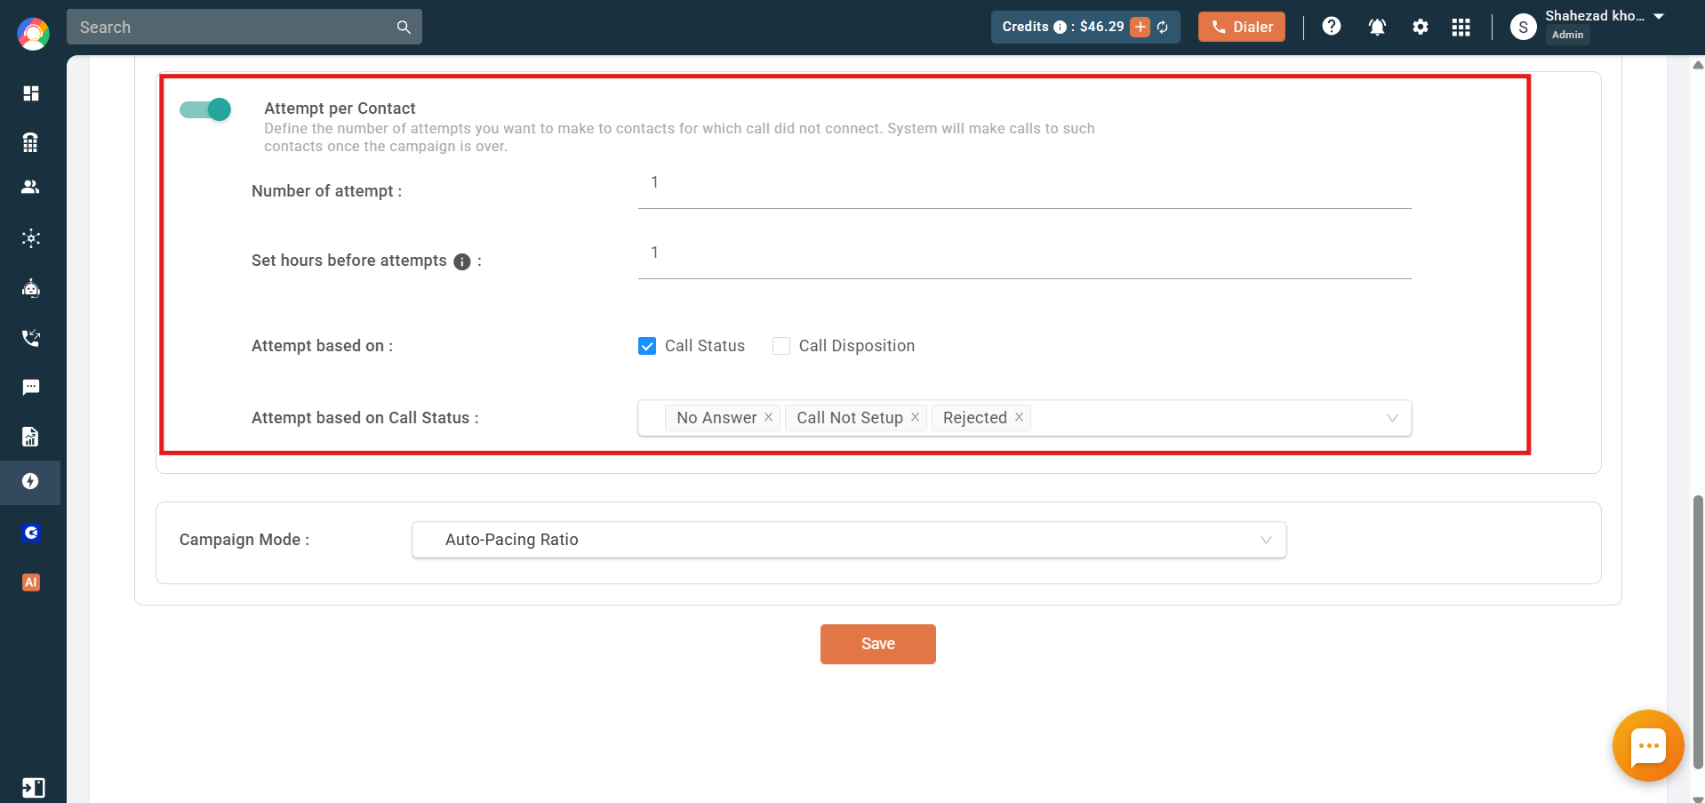Viewport: 1705px width, 803px height.
Task: Open the integrations hub icon in sidebar
Action: (x=31, y=238)
